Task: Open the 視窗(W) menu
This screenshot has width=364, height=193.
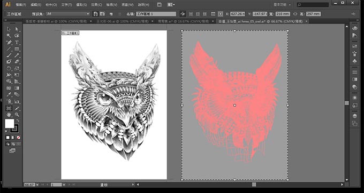Action: 128,5
